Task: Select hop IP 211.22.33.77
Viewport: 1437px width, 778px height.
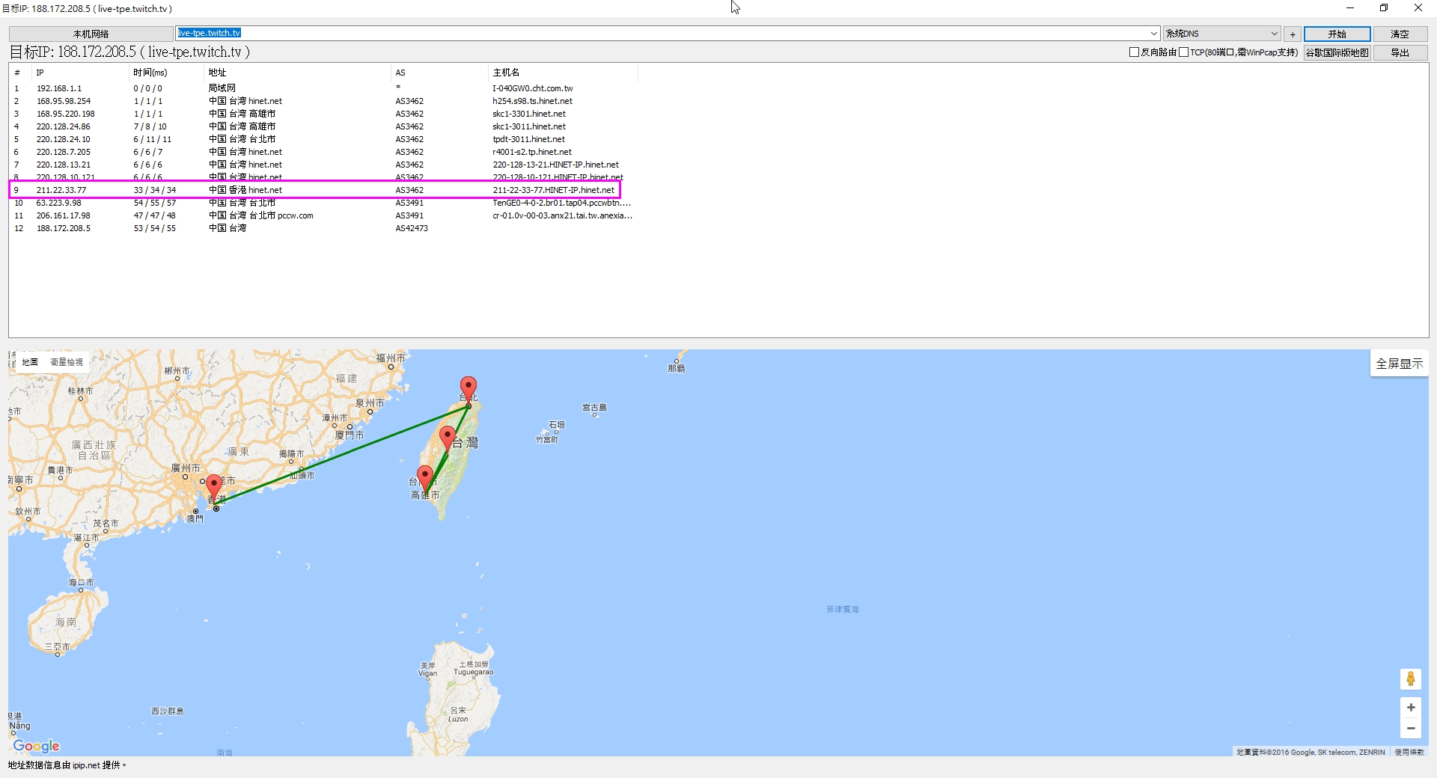Action: click(61, 190)
